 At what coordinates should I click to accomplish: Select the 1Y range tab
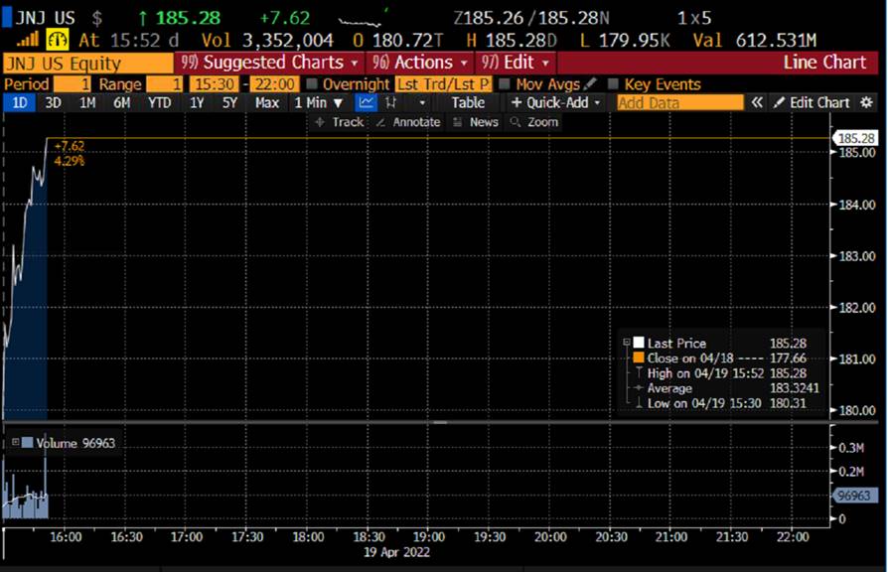coord(197,102)
